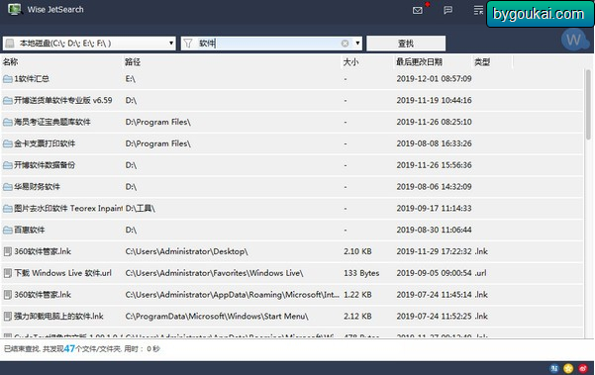Click path D:\工具\ in results
595x375 pixels.
click(140, 209)
